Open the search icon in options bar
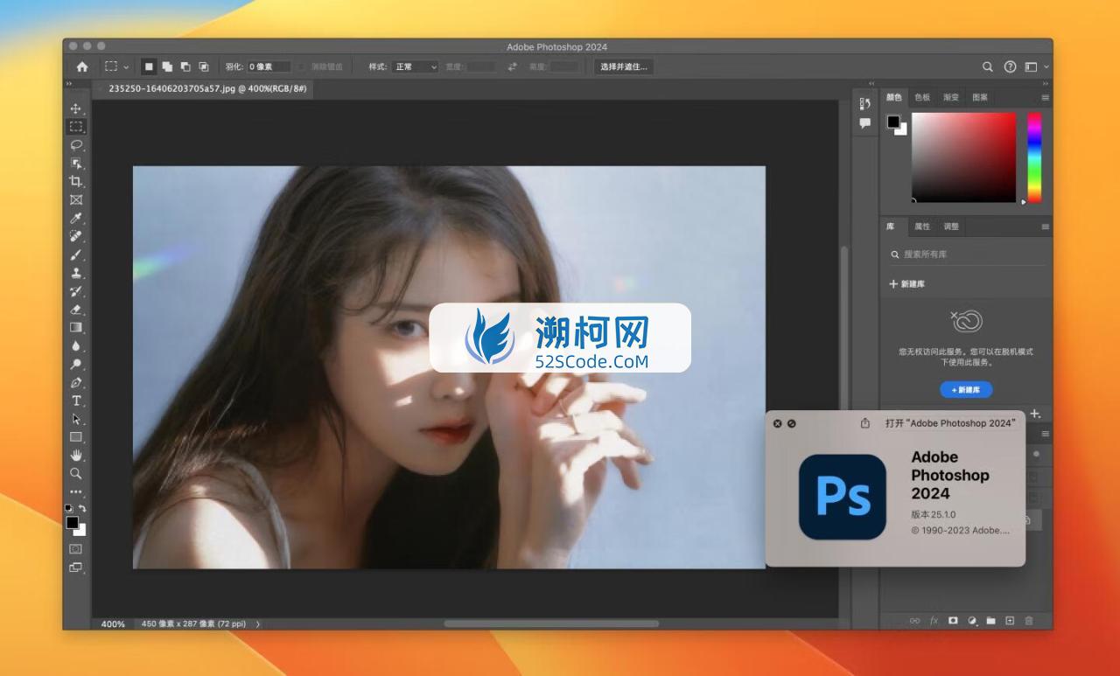 (x=988, y=66)
